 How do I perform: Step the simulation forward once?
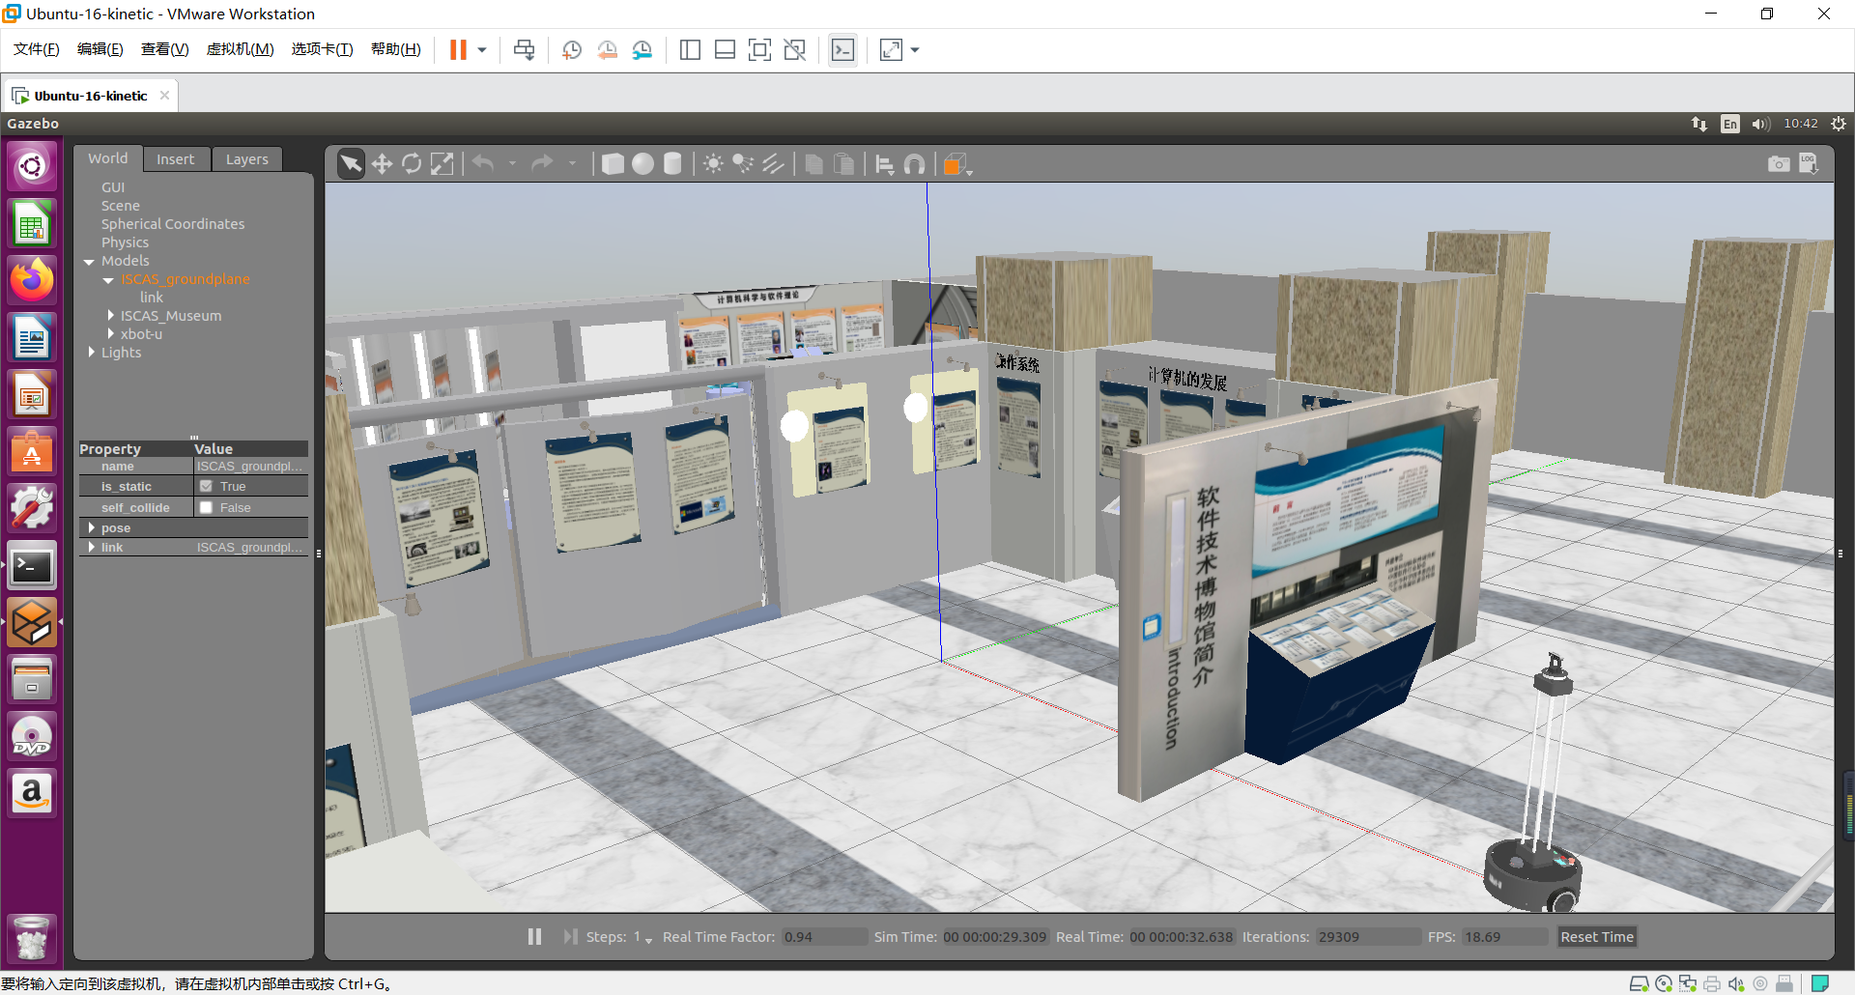pyautogui.click(x=570, y=937)
